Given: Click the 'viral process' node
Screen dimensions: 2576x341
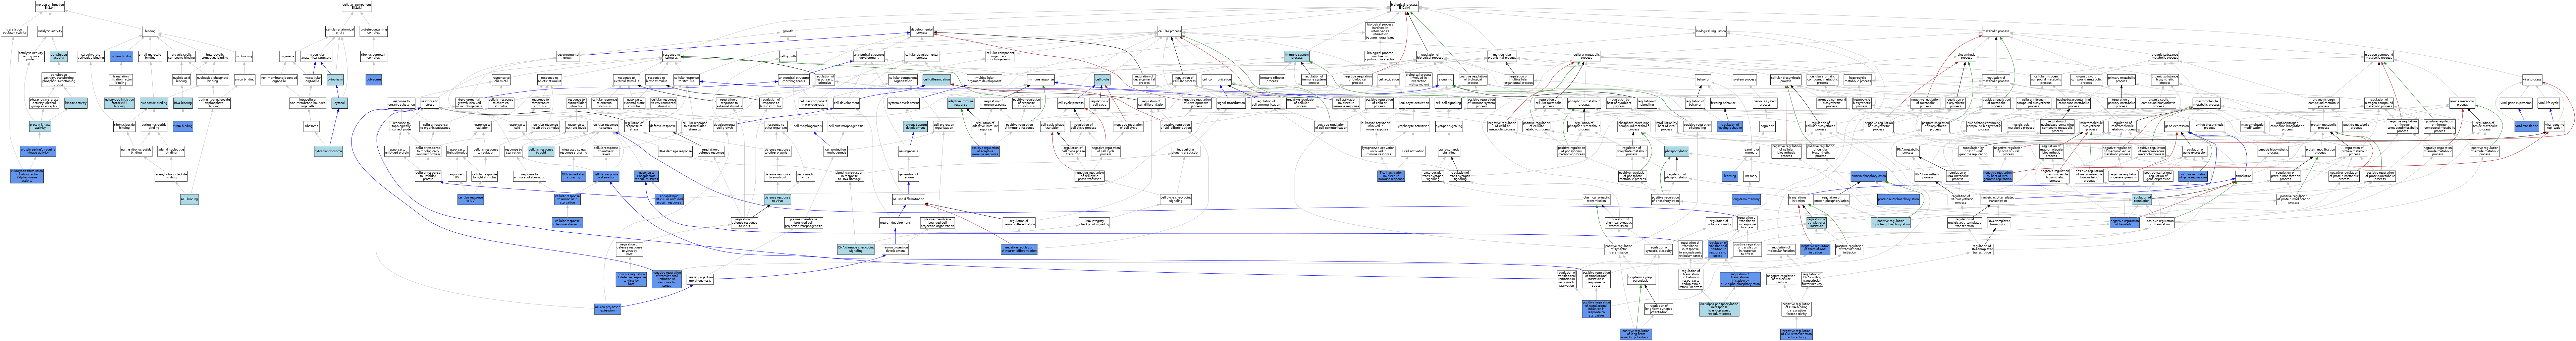Looking at the screenshot, I should click(x=2532, y=80).
